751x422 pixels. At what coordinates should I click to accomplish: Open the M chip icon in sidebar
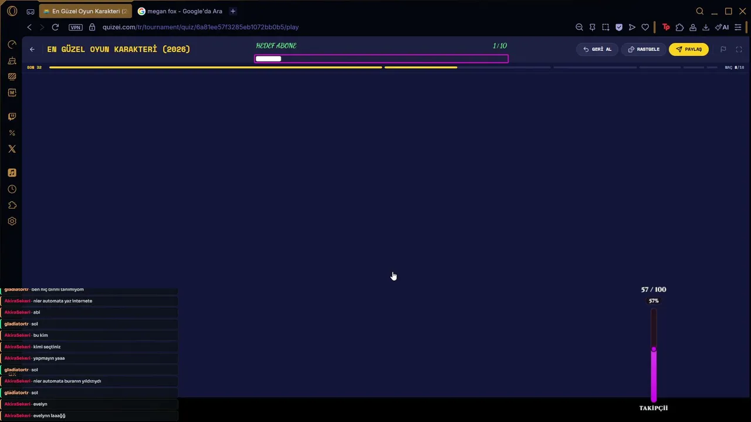12,93
